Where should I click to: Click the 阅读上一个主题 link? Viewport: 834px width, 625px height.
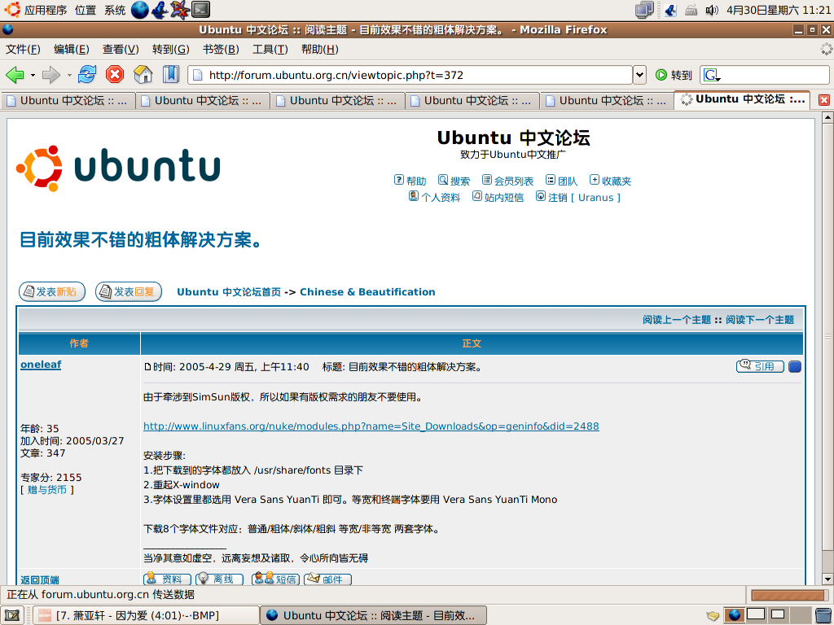tap(677, 319)
